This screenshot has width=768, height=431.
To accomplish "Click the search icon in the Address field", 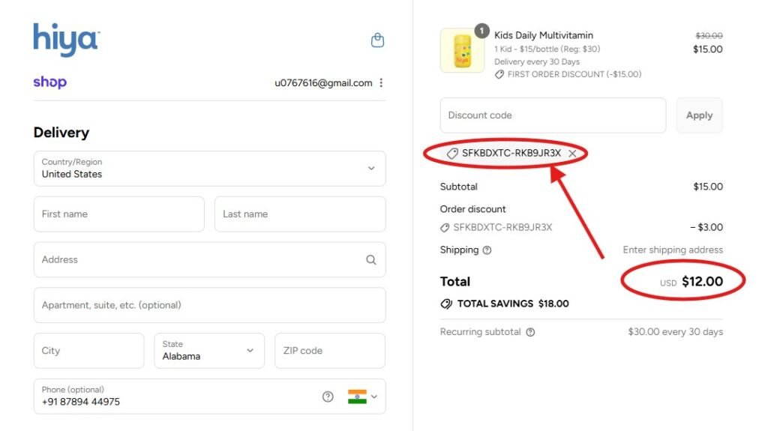I will (x=371, y=259).
